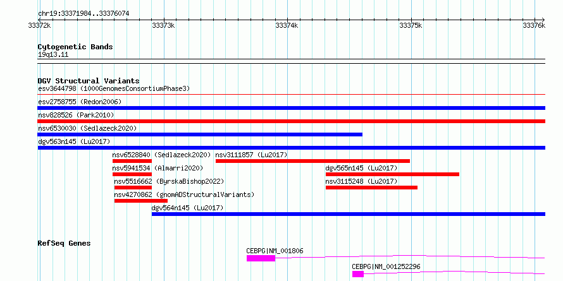Click the 33375k ruler position
563x281 pixels.
(x=411, y=25)
